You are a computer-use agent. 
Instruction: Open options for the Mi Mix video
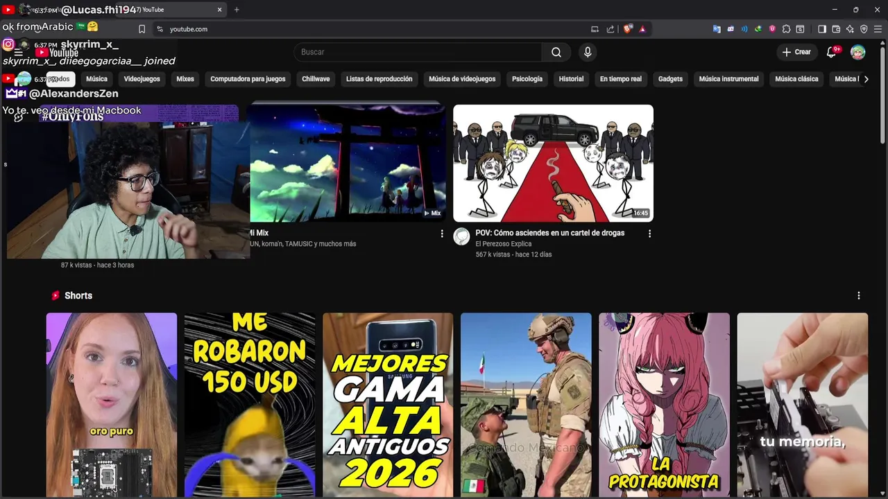442,234
